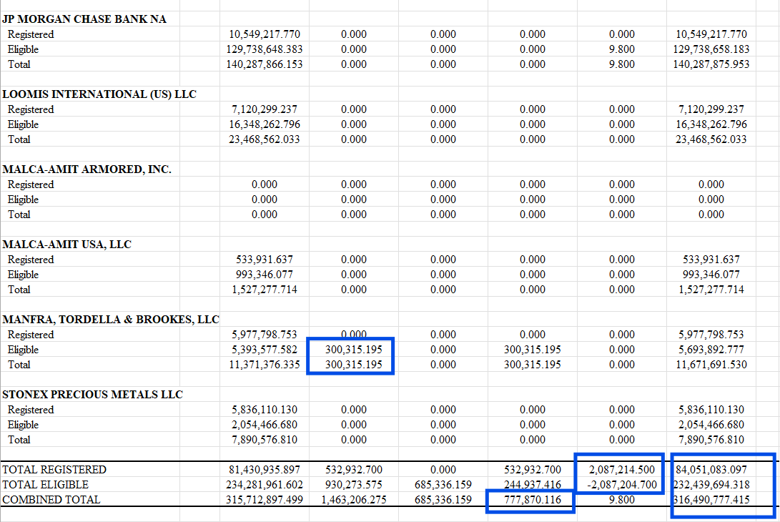The height and width of the screenshot is (522, 780).
Task: Click the cell showing 140,287,866.153
Action: pyautogui.click(x=264, y=64)
